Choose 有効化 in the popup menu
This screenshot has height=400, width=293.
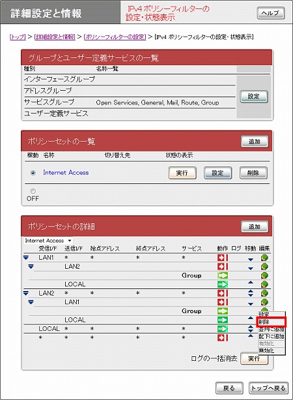(x=272, y=343)
